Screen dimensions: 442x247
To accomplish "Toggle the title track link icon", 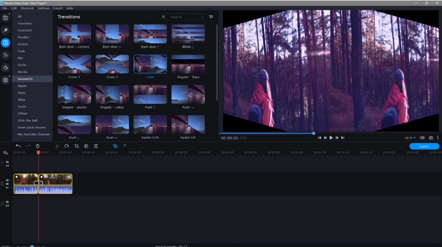I will click(7, 166).
